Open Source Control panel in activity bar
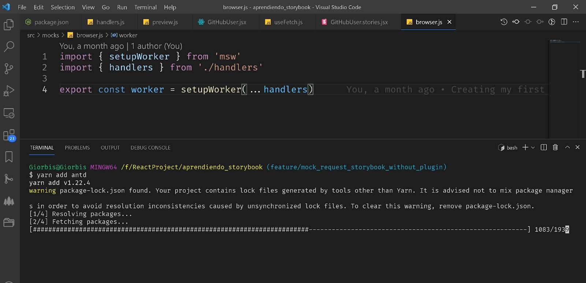 click(9, 69)
